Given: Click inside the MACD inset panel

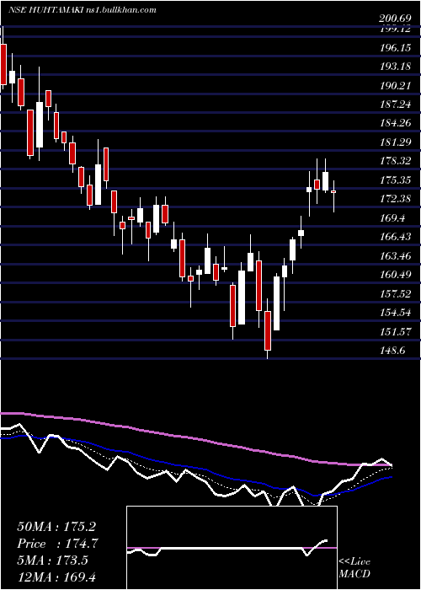Looking at the screenshot, I should pos(232,548).
